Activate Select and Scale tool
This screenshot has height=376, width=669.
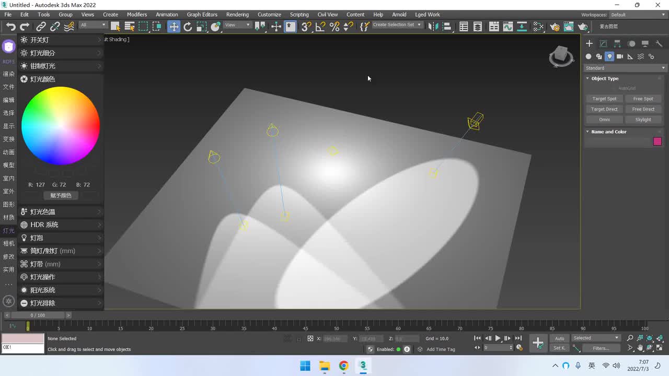click(x=202, y=27)
